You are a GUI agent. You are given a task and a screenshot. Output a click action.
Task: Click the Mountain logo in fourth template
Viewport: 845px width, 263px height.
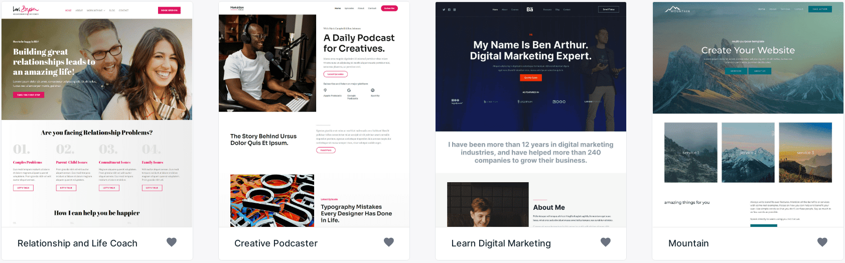click(677, 10)
